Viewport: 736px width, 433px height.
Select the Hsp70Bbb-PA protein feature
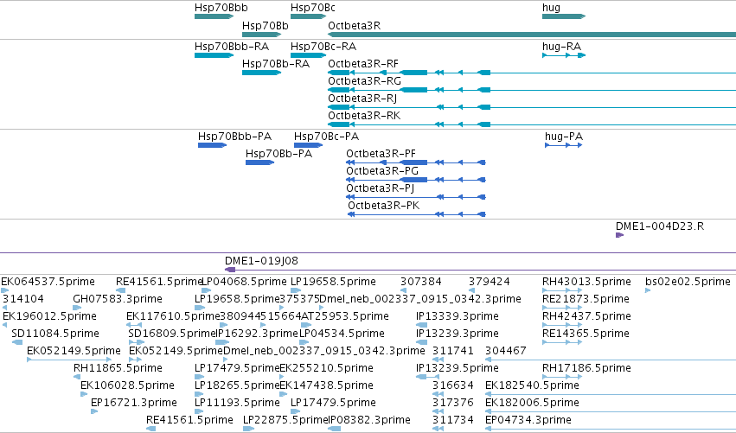[212, 145]
